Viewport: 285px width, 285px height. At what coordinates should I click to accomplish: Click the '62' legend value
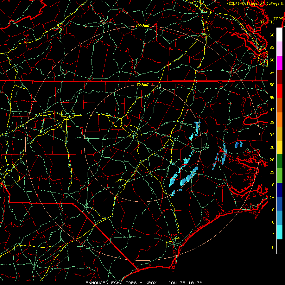(x=272, y=47)
